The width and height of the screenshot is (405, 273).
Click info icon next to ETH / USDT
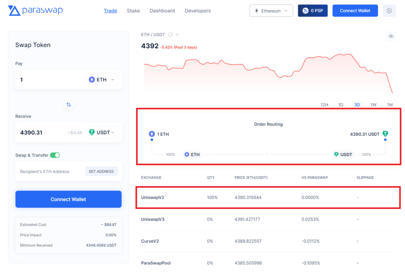point(170,35)
